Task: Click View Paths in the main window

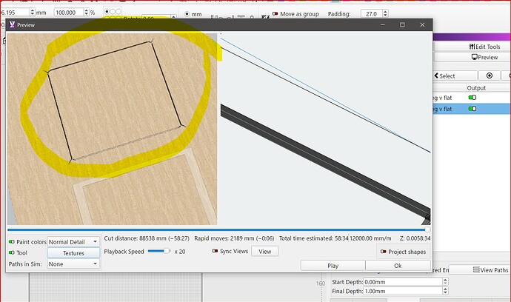Action: click(490, 269)
